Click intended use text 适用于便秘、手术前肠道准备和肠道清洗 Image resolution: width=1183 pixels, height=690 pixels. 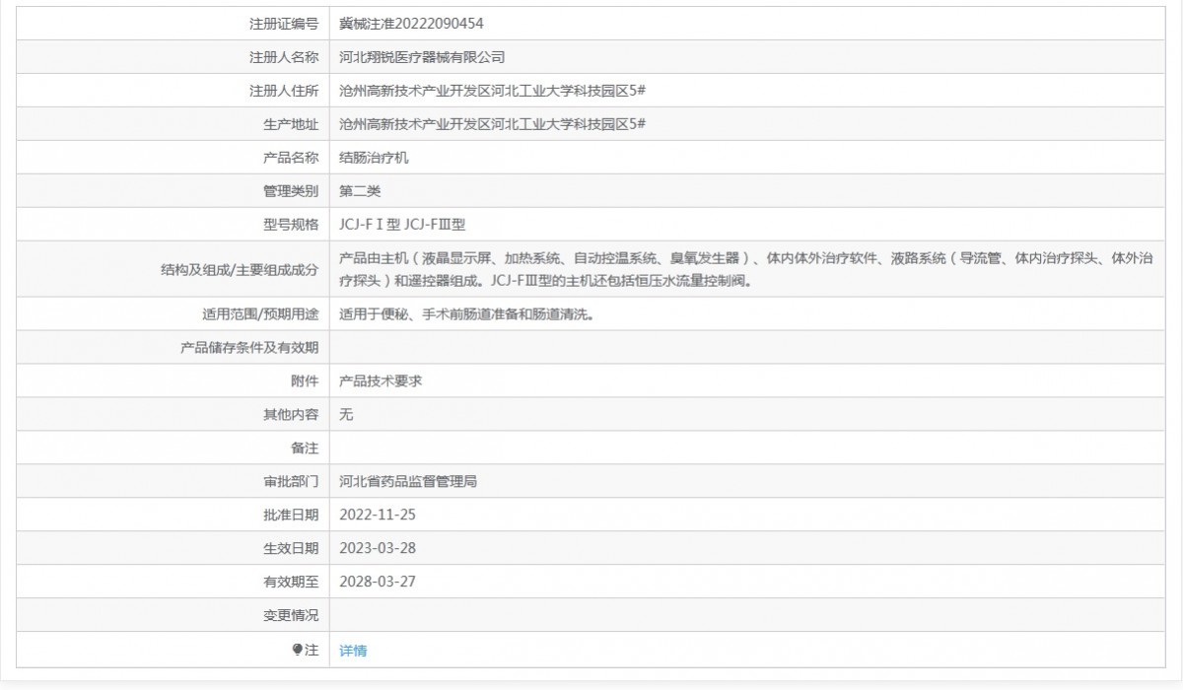pyautogui.click(x=466, y=315)
